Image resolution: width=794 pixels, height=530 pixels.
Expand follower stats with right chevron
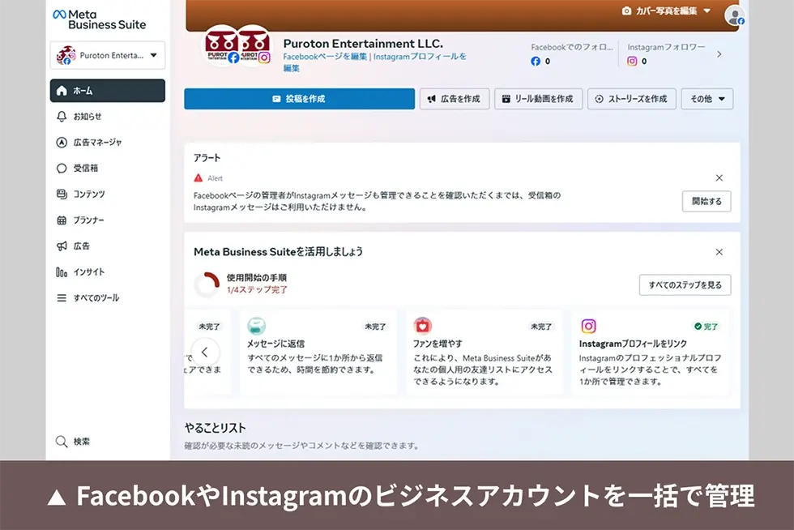(x=719, y=54)
